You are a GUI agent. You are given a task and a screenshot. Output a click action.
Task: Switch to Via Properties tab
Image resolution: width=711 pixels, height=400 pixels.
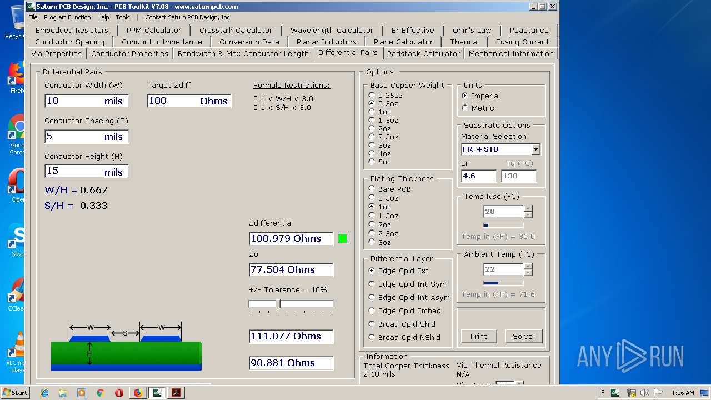click(x=56, y=54)
